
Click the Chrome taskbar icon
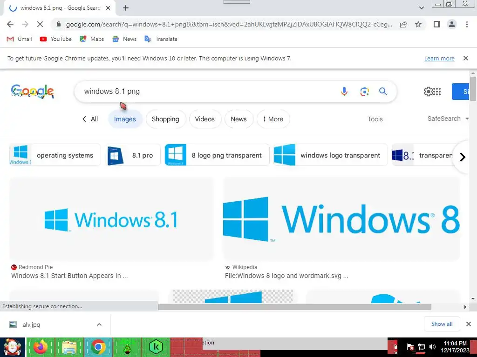click(98, 347)
